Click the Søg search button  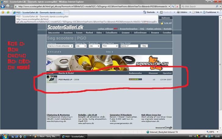(x=144, y=46)
